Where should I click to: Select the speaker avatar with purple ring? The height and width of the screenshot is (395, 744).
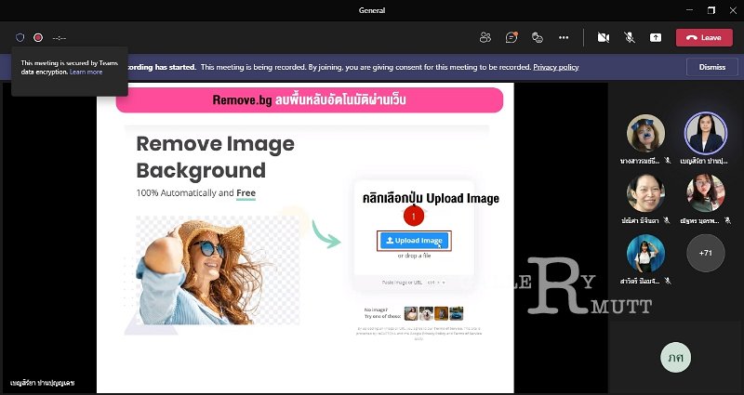[x=706, y=133]
